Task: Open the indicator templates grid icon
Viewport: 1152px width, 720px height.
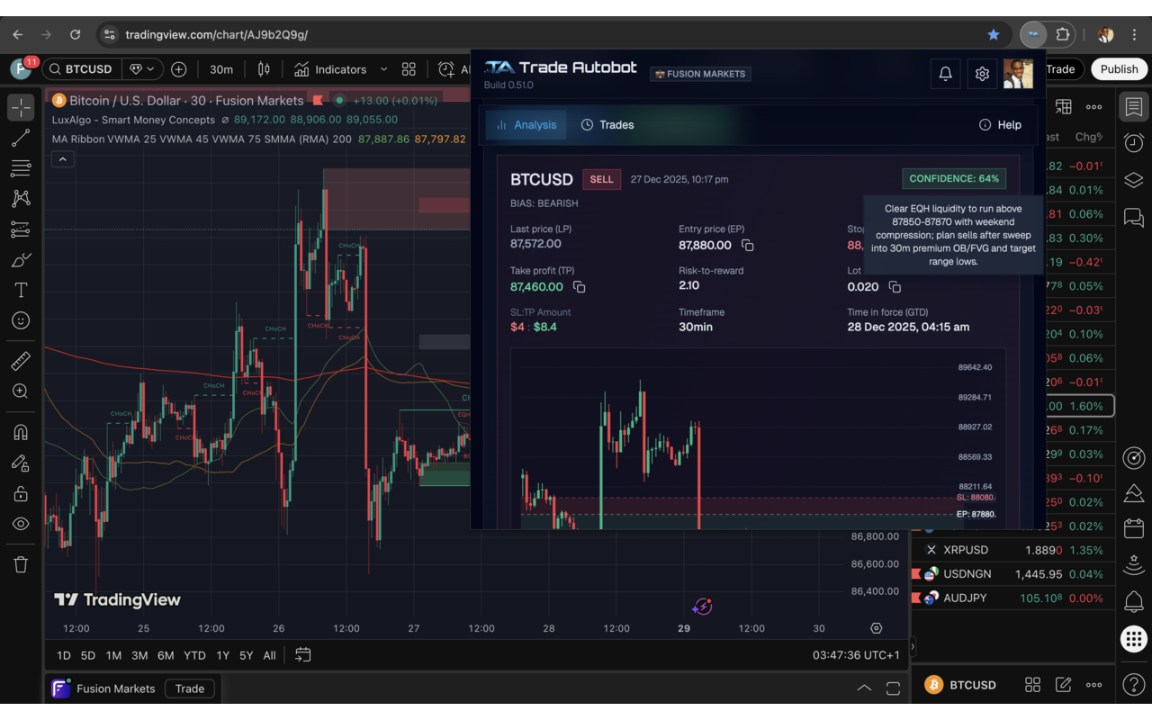Action: click(409, 69)
